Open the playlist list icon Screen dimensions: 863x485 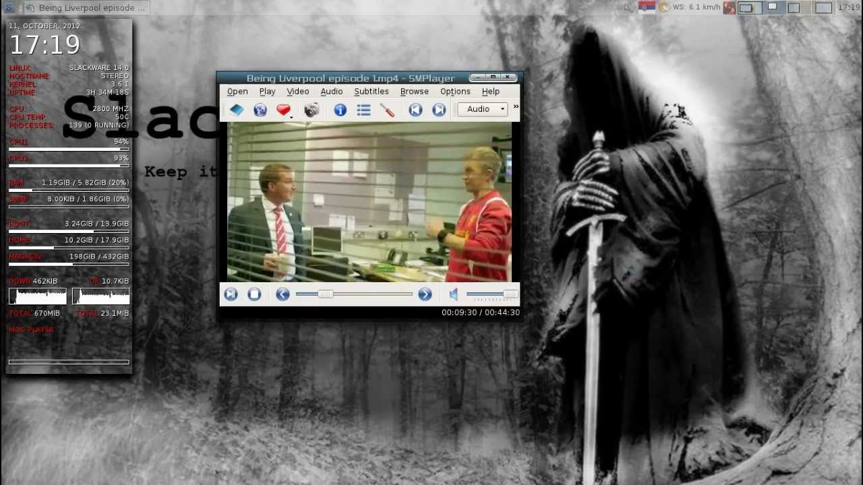[x=363, y=110]
